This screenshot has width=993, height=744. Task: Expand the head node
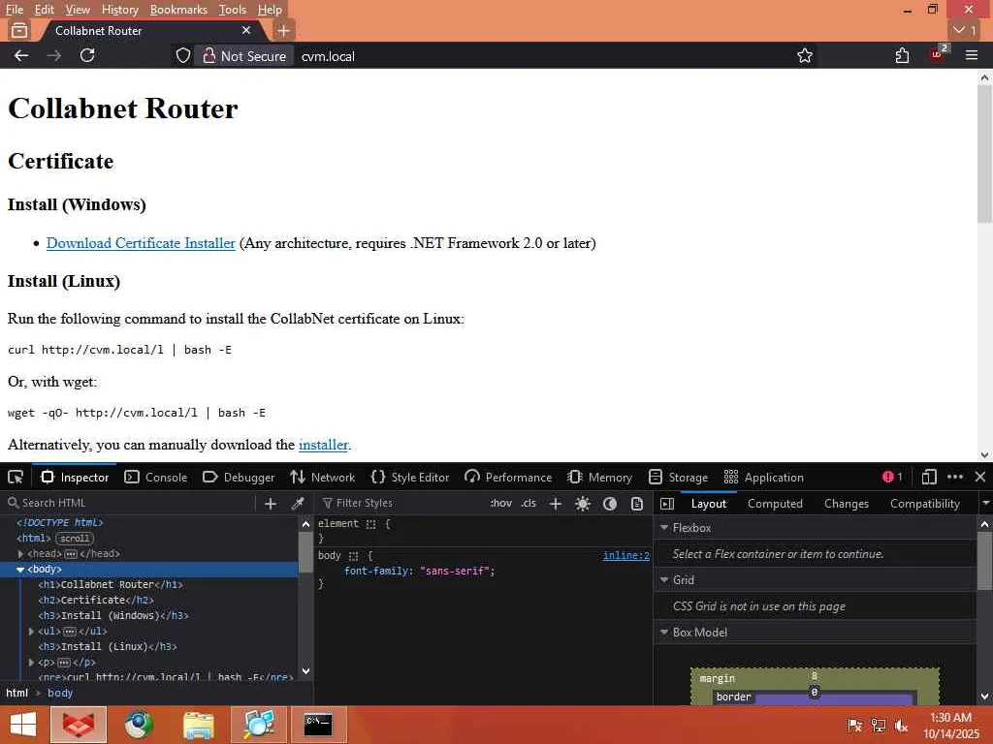pos(20,553)
